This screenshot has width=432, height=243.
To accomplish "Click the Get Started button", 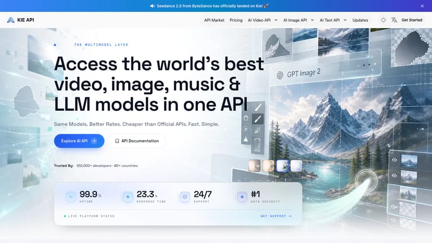I will coord(412,20).
